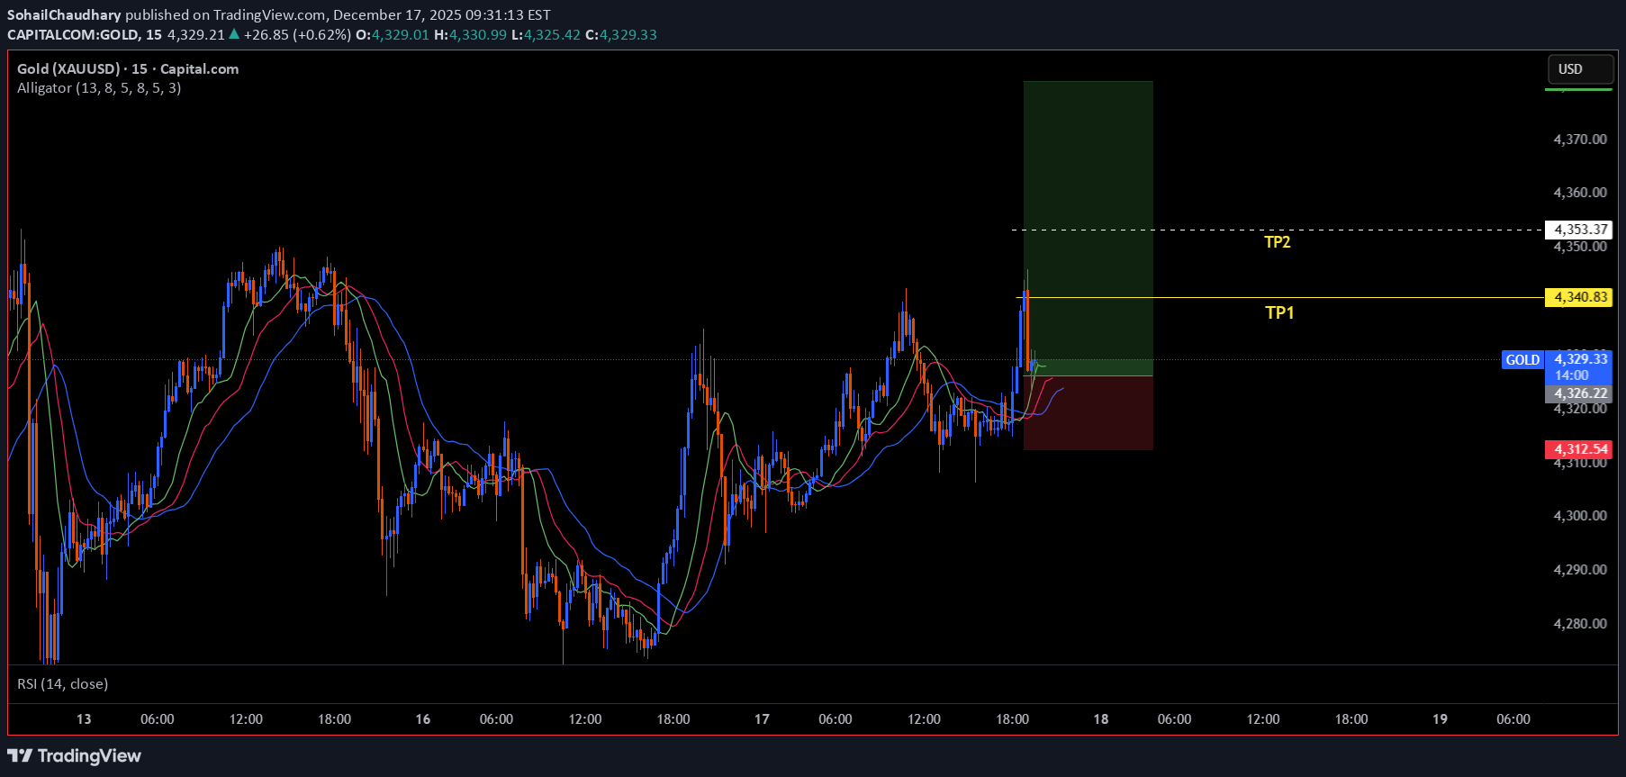Click date 17 on the time axis
The width and height of the screenshot is (1626, 777).
point(762,719)
